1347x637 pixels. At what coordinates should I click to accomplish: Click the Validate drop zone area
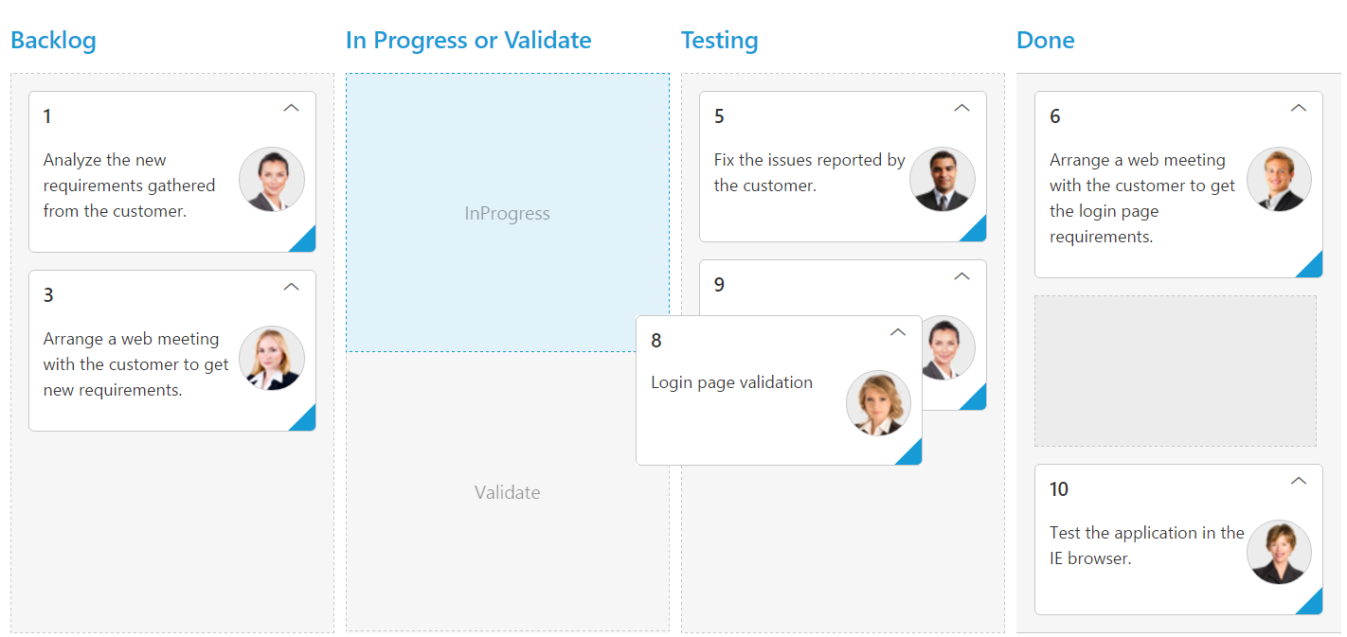[507, 492]
